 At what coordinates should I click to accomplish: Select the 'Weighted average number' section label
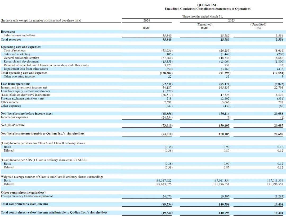[x=52, y=177]
